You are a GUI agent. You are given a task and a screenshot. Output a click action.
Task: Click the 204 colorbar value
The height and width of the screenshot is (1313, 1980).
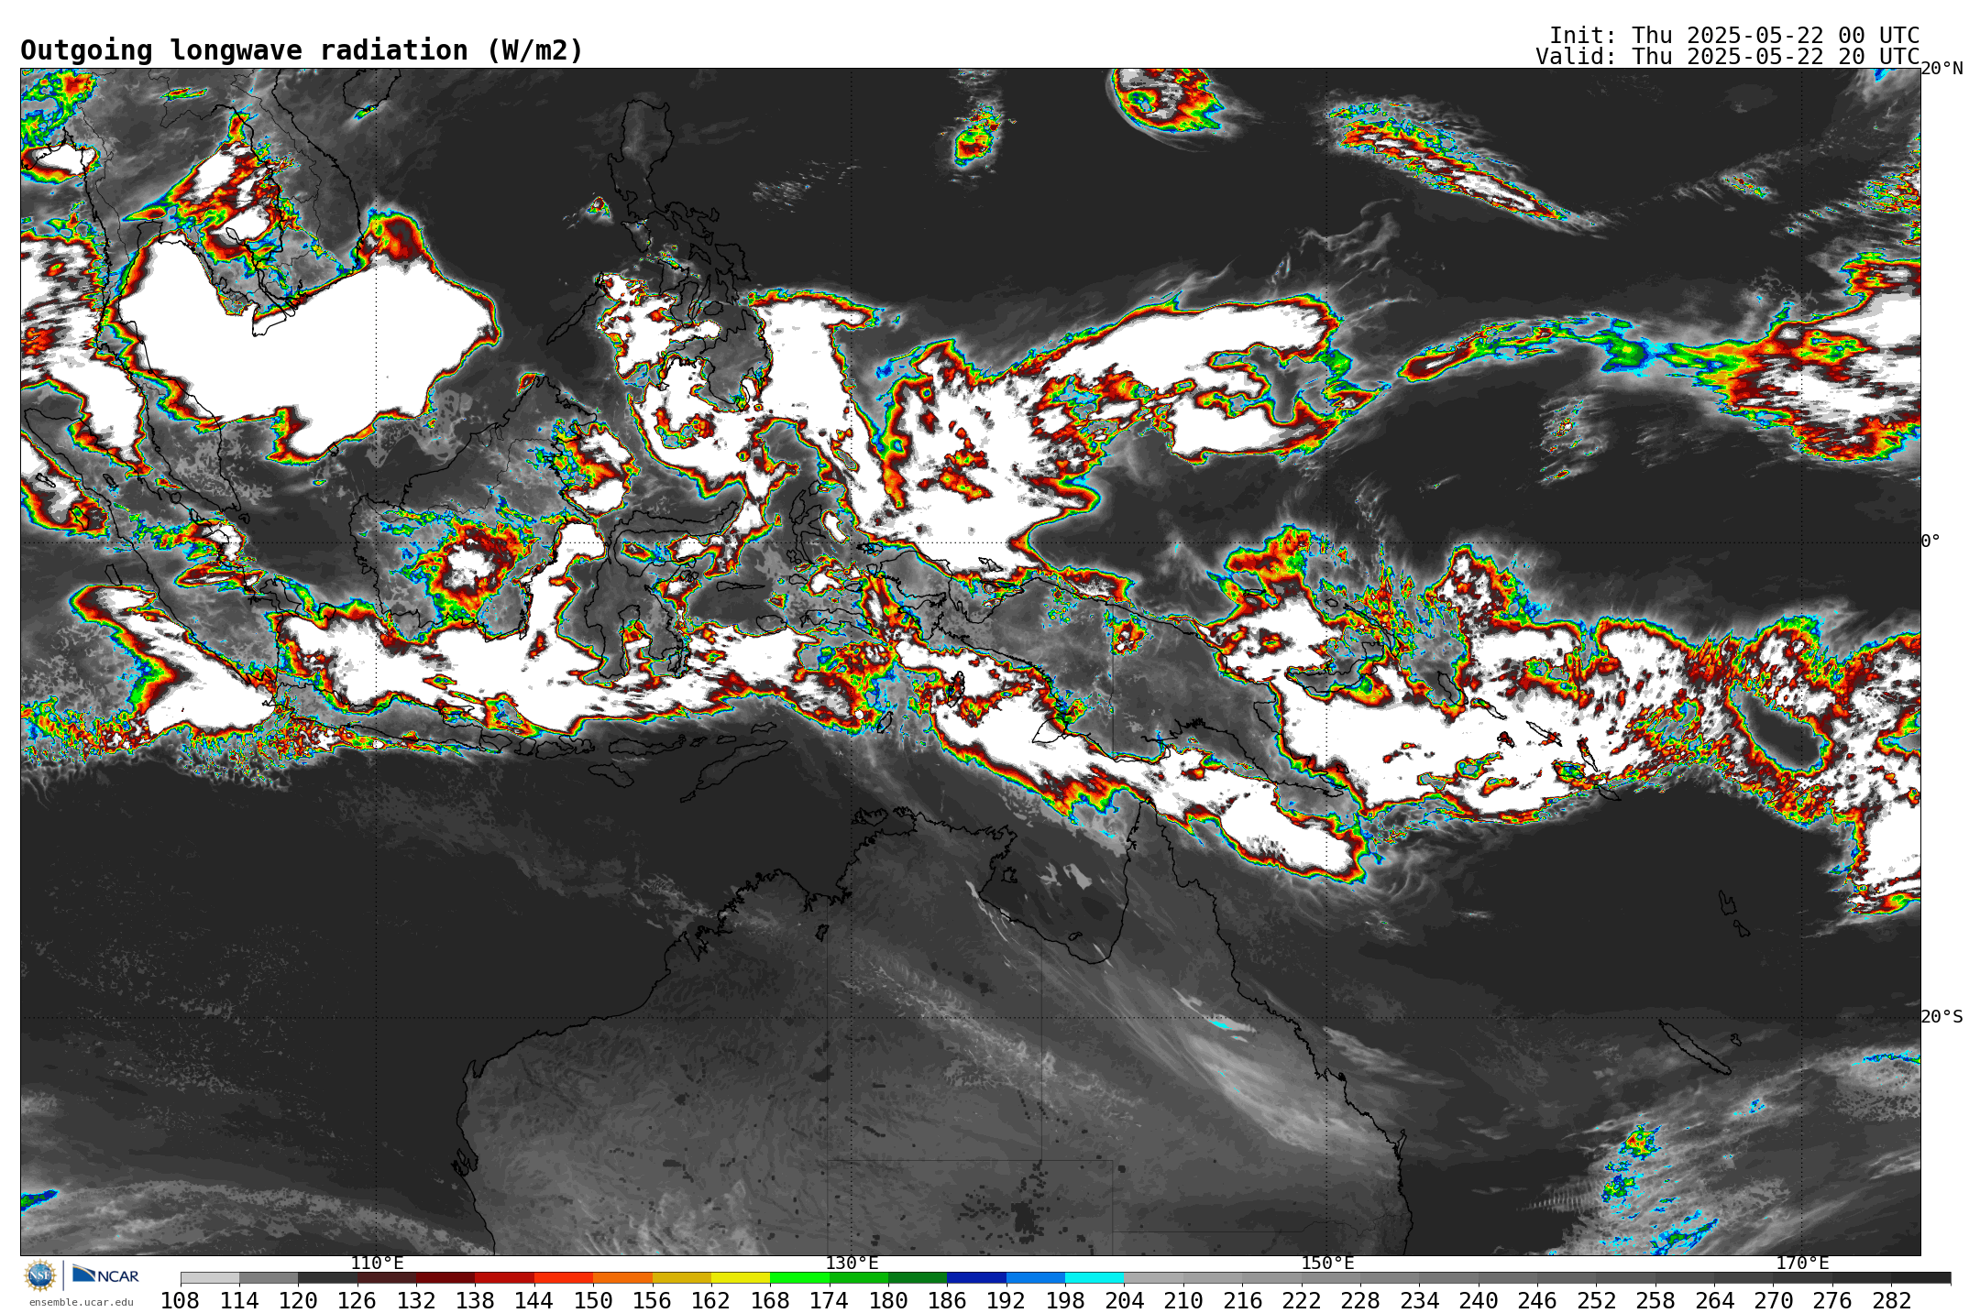1124,1301
